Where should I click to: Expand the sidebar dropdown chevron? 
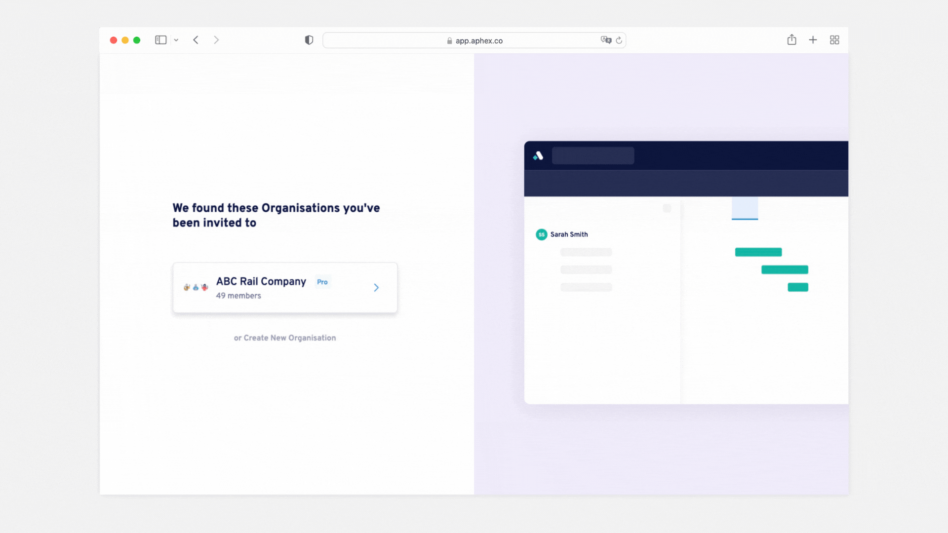(176, 40)
